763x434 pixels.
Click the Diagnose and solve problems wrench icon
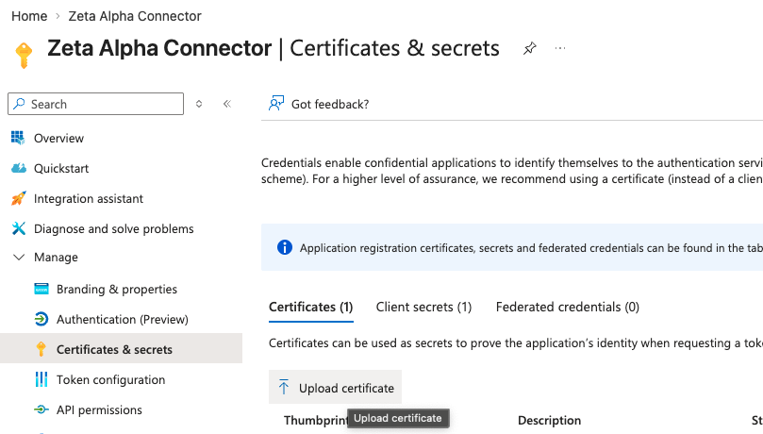tap(19, 228)
